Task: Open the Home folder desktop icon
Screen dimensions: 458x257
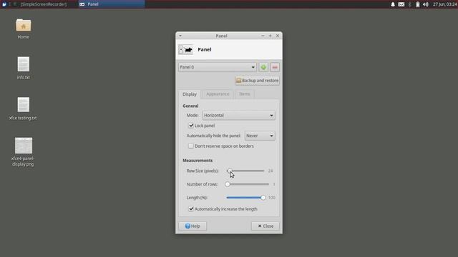Action: (x=23, y=29)
